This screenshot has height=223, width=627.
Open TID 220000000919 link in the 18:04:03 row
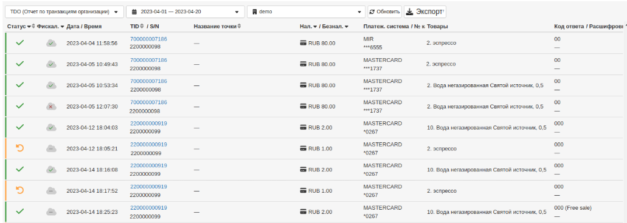tap(149, 124)
